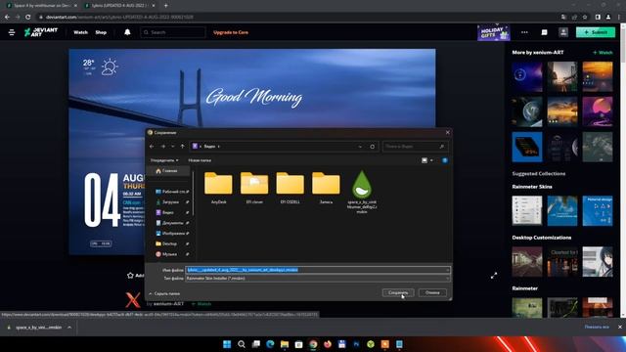Open a new browser tab
626x352 pixels.
click(x=165, y=6)
